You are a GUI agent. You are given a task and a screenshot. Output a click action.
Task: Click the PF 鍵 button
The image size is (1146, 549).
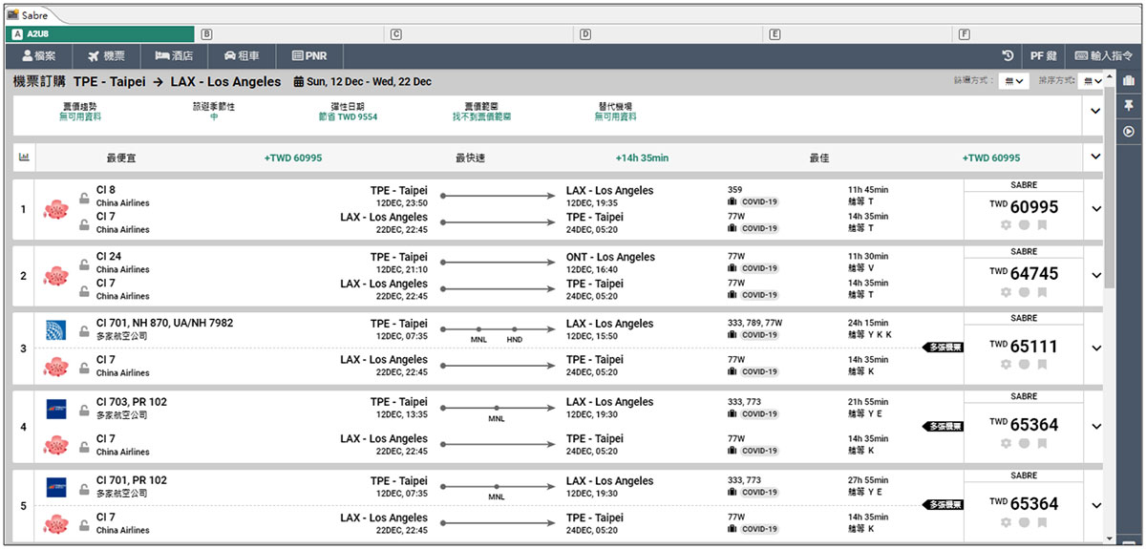(1043, 56)
